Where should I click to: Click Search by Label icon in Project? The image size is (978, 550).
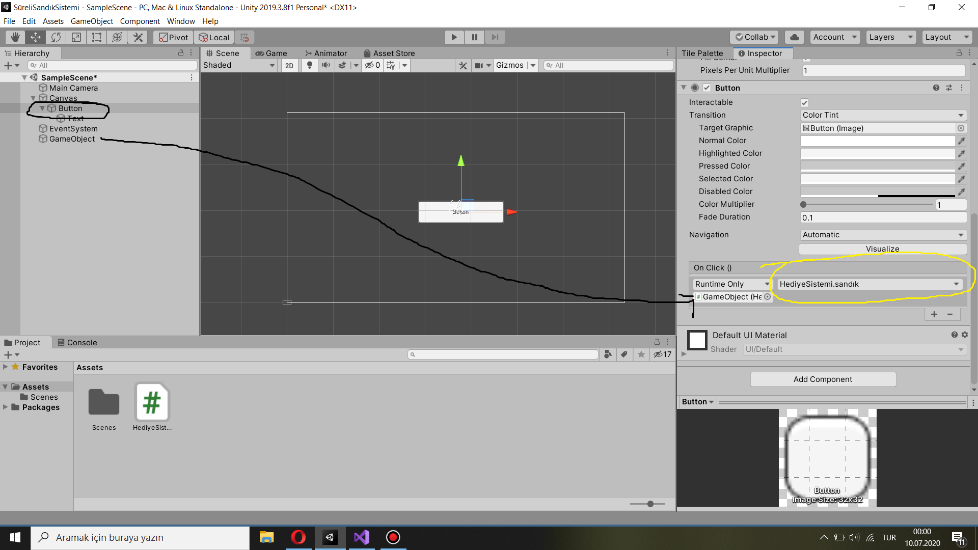624,354
